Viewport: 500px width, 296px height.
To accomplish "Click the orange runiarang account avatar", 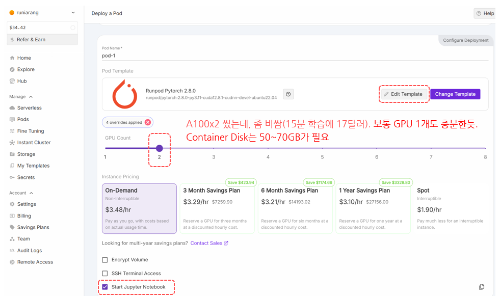I will 12,13.
